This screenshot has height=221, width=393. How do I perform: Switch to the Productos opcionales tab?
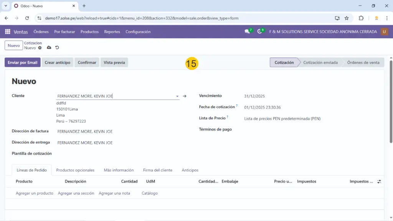click(x=75, y=170)
